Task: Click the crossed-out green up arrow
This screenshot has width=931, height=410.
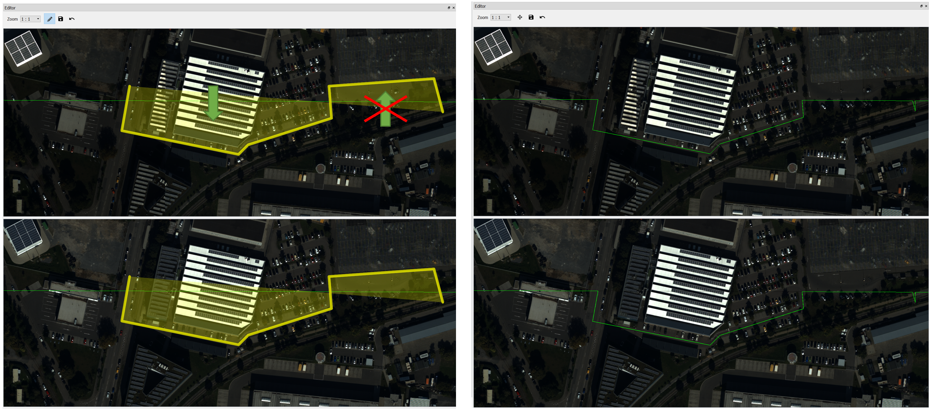Action: (x=385, y=109)
